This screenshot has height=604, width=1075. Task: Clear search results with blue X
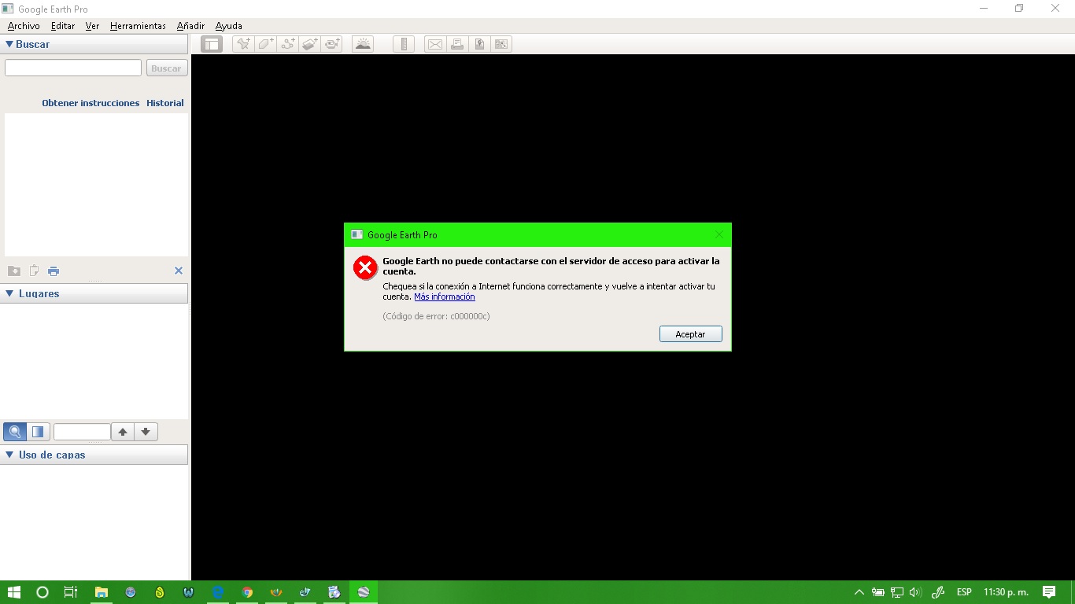(x=179, y=271)
